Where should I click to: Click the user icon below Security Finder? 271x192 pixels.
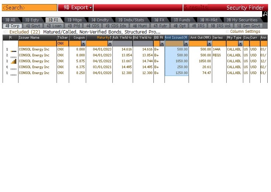coord(265,14)
